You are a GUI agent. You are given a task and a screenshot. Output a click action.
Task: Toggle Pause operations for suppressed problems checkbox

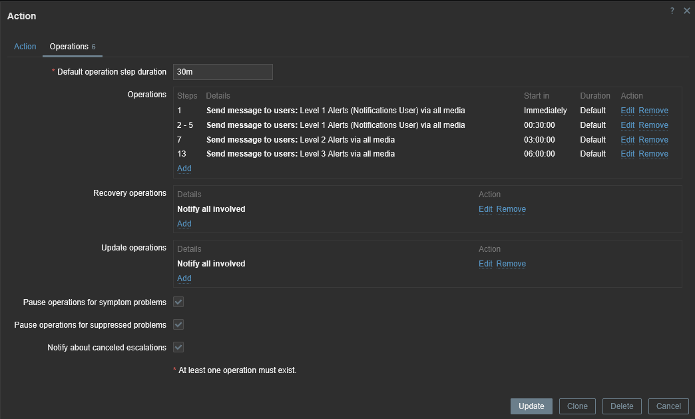click(178, 325)
